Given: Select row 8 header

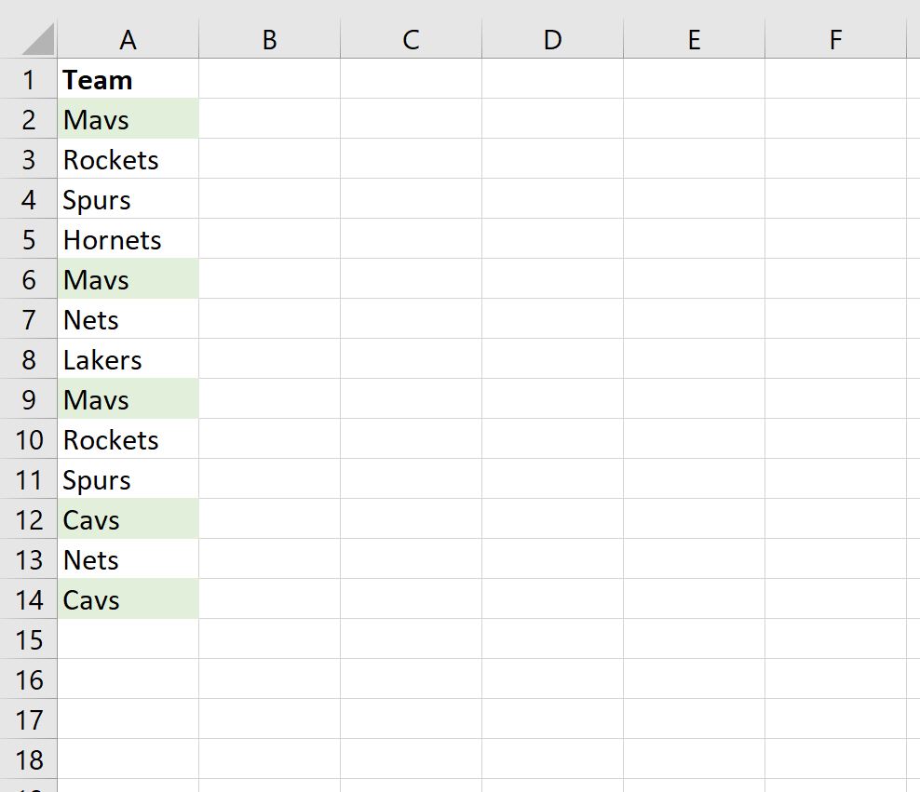Looking at the screenshot, I should pyautogui.click(x=28, y=359).
